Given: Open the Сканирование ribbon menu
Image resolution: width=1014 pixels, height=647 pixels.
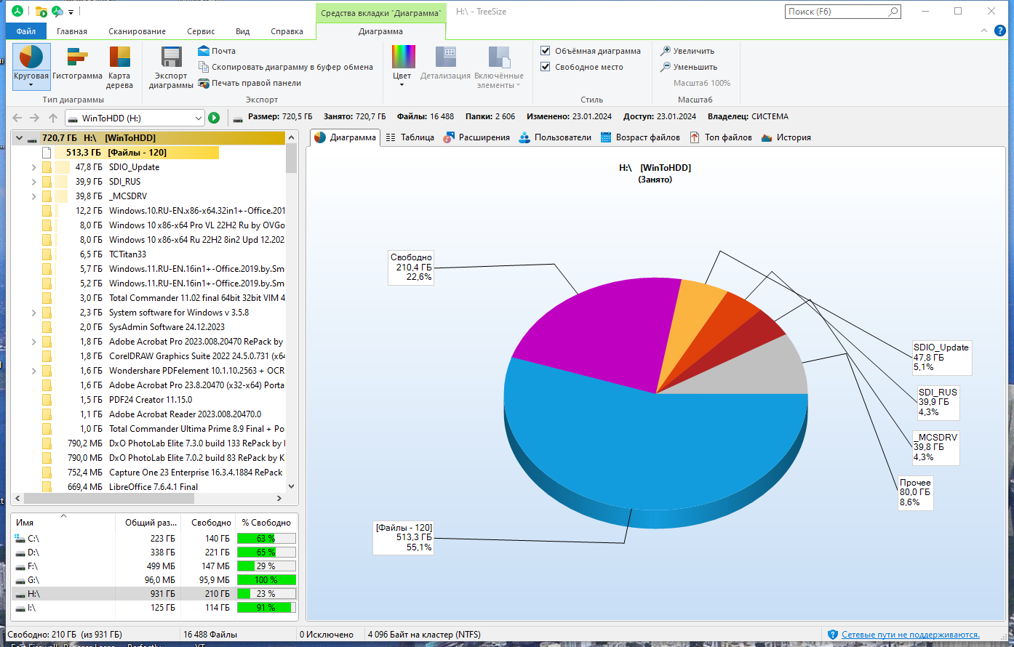Looking at the screenshot, I should 137,31.
